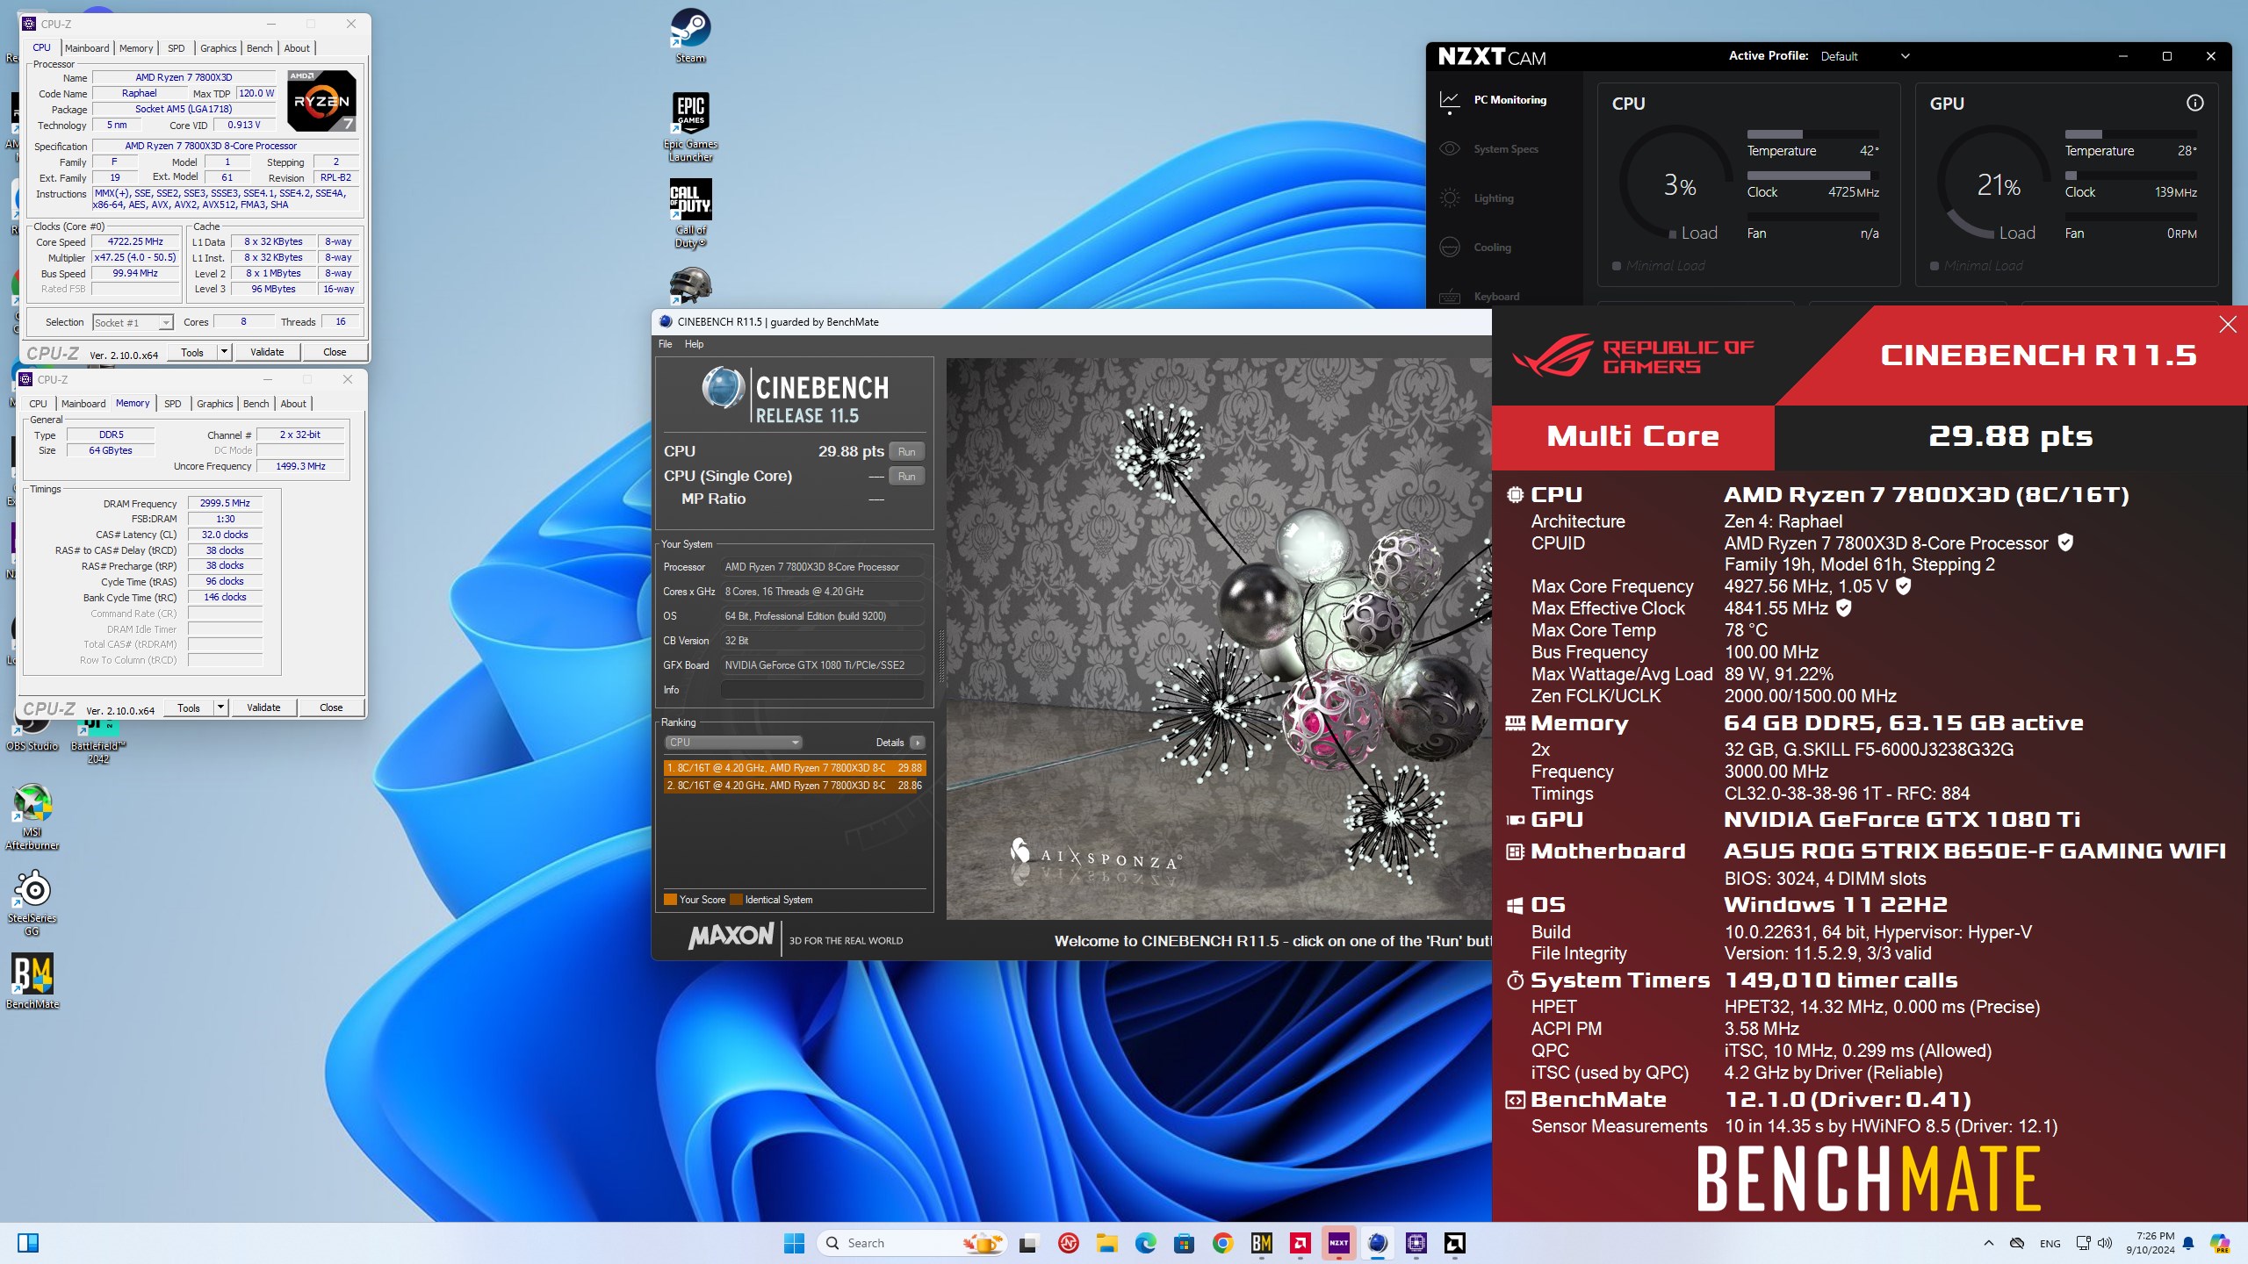
Task: Open File menu in Cinebench
Action: coord(666,344)
